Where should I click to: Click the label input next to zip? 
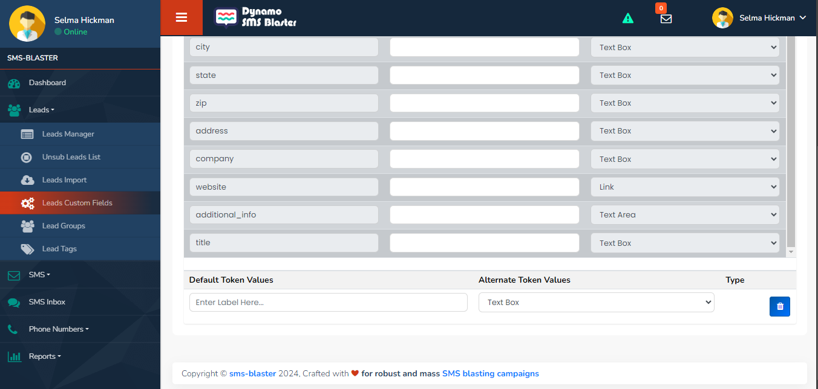click(485, 103)
